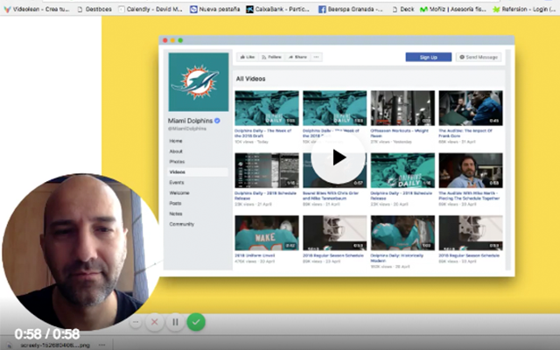
Task: Cancel recording with the red X button
Action: point(155,322)
